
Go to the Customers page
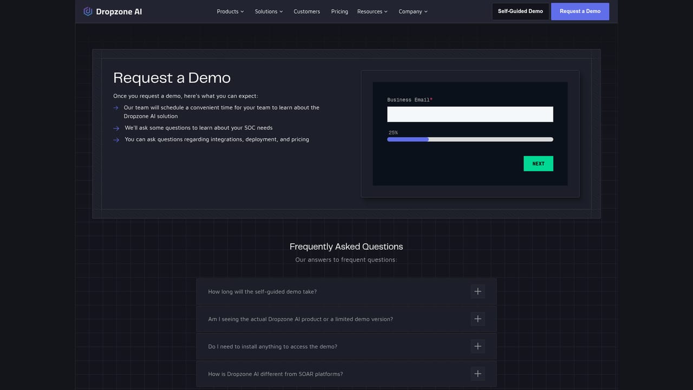tap(307, 11)
